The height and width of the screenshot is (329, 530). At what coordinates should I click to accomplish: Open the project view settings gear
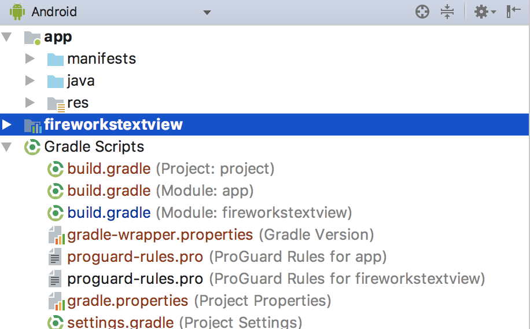tap(481, 12)
